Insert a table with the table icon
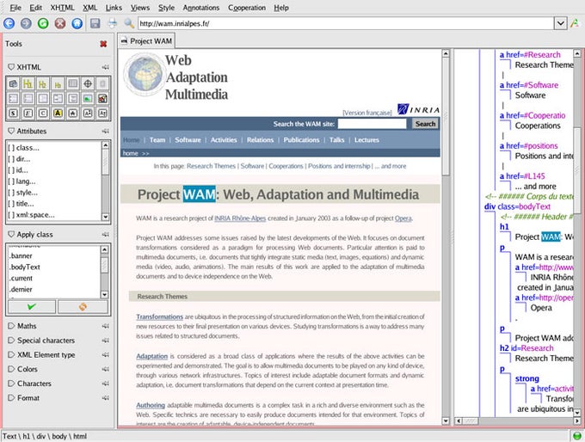 click(73, 83)
